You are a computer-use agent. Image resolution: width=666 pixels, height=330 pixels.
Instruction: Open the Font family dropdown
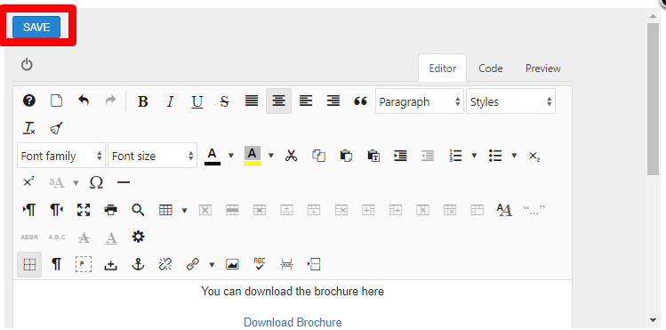point(61,156)
